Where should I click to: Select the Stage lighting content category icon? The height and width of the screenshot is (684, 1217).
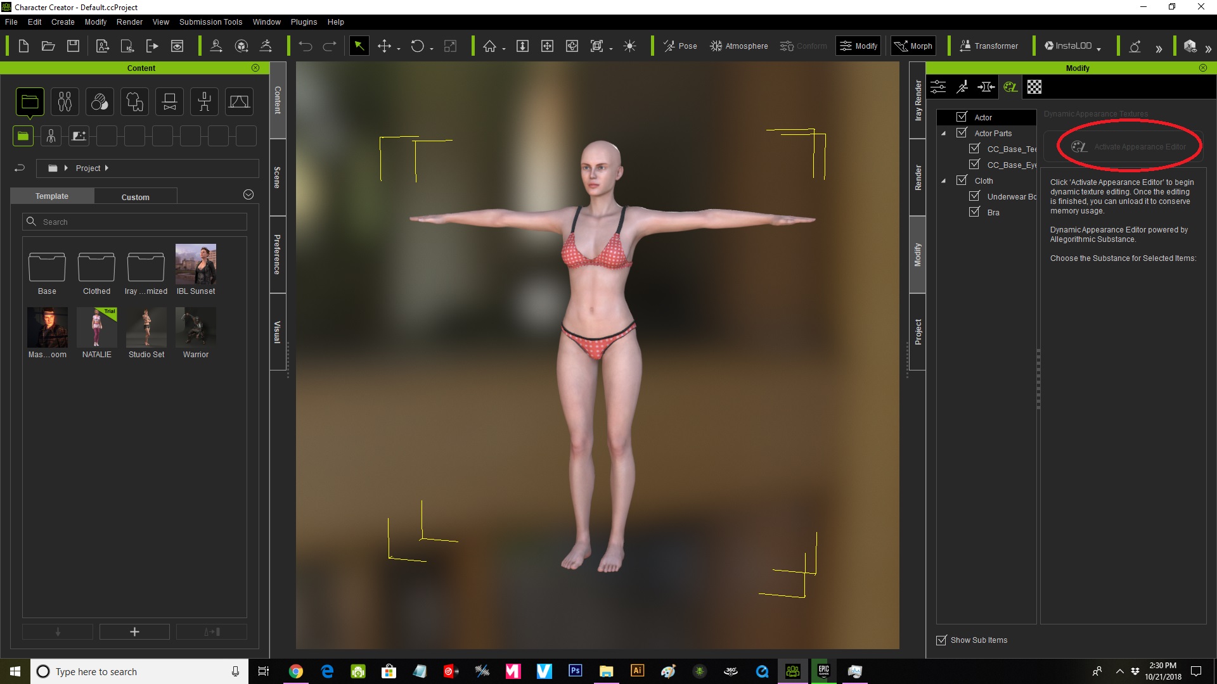239,102
